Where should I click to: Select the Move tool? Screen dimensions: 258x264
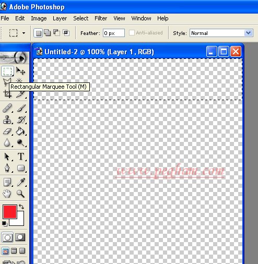tap(21, 71)
